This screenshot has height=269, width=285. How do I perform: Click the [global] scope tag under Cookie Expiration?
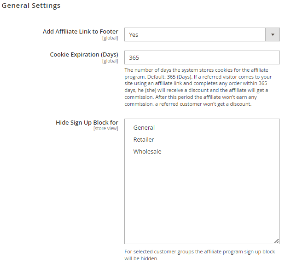point(110,61)
